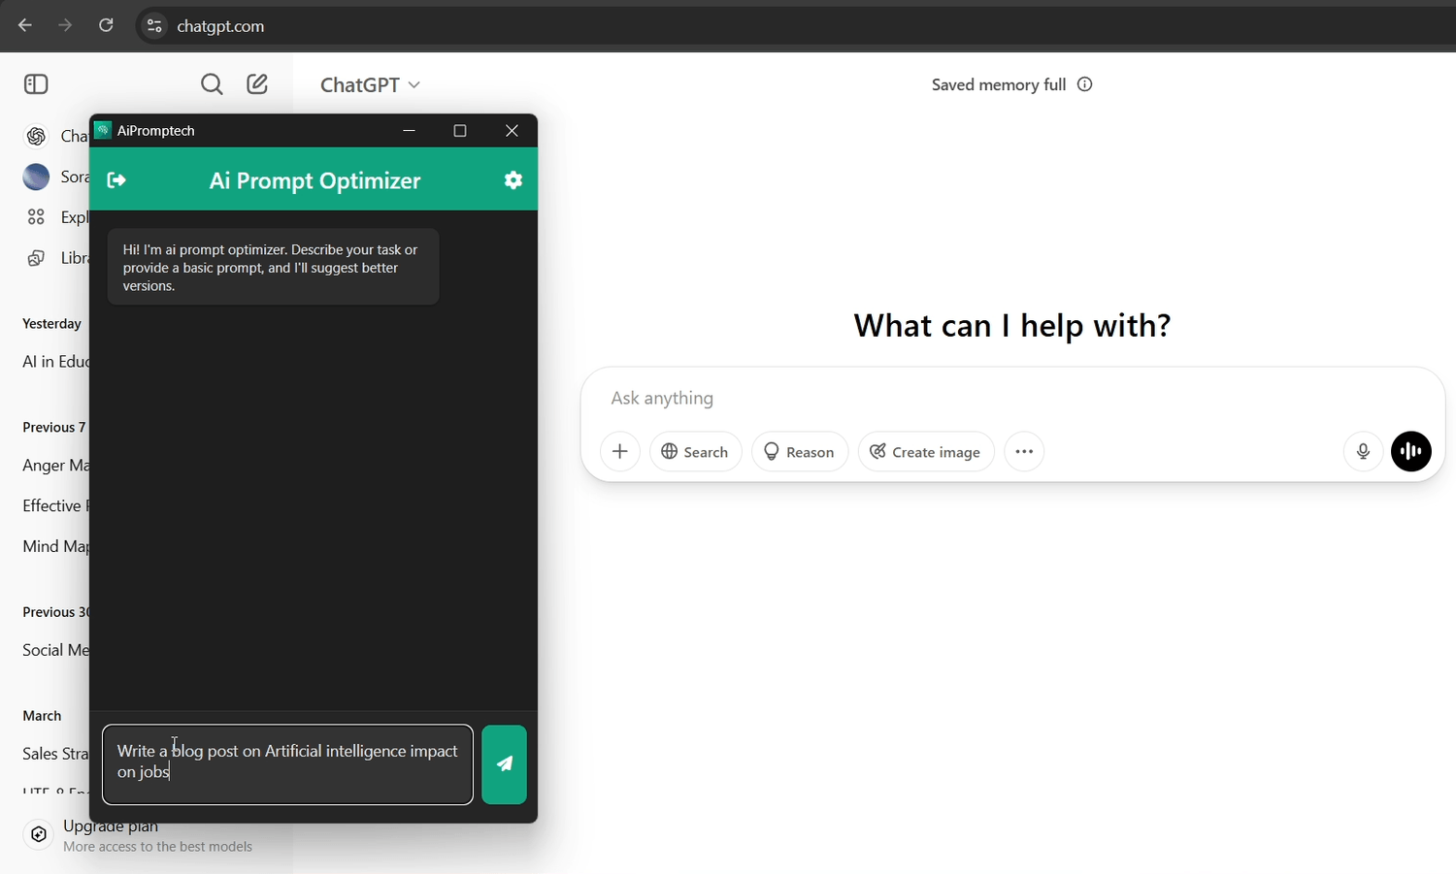Minimize the AiPromptech window
Screen dimensions: 1456x874
(x=410, y=131)
